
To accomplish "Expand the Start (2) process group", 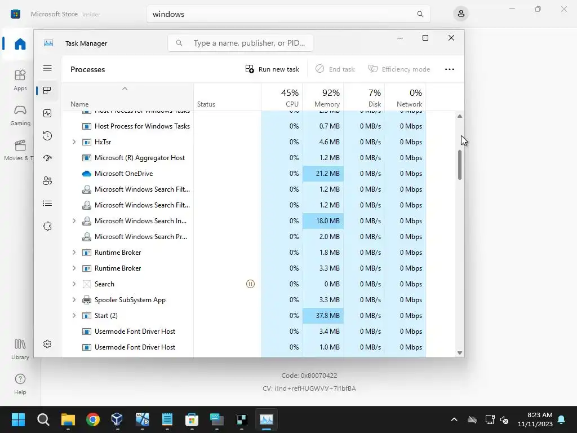I will point(74,316).
